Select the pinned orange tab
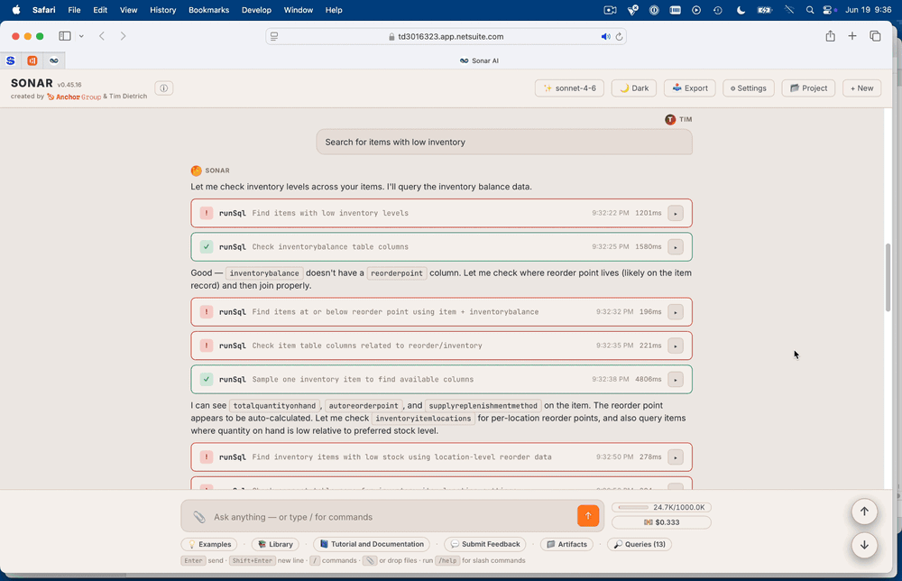 pos(32,60)
